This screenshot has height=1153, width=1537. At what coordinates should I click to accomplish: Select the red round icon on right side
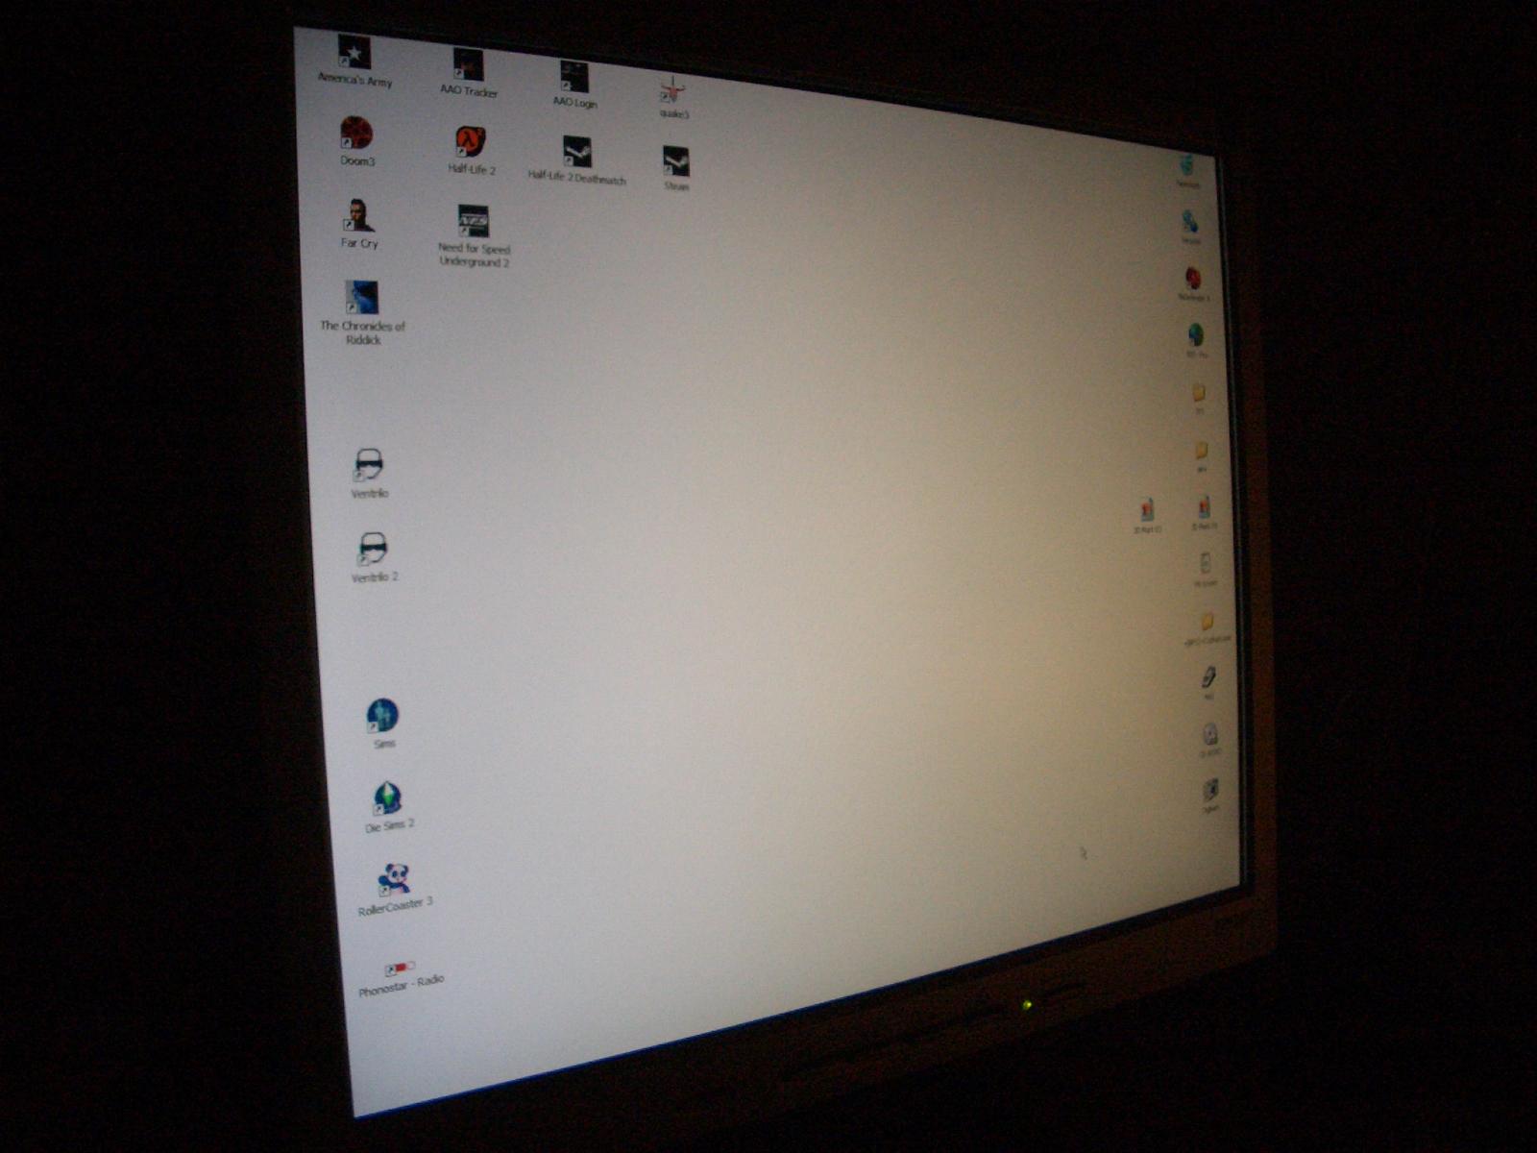pos(1193,279)
